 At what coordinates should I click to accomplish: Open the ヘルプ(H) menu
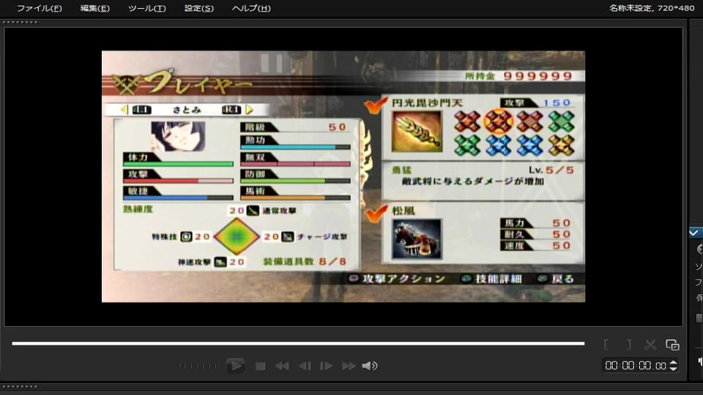pos(251,8)
